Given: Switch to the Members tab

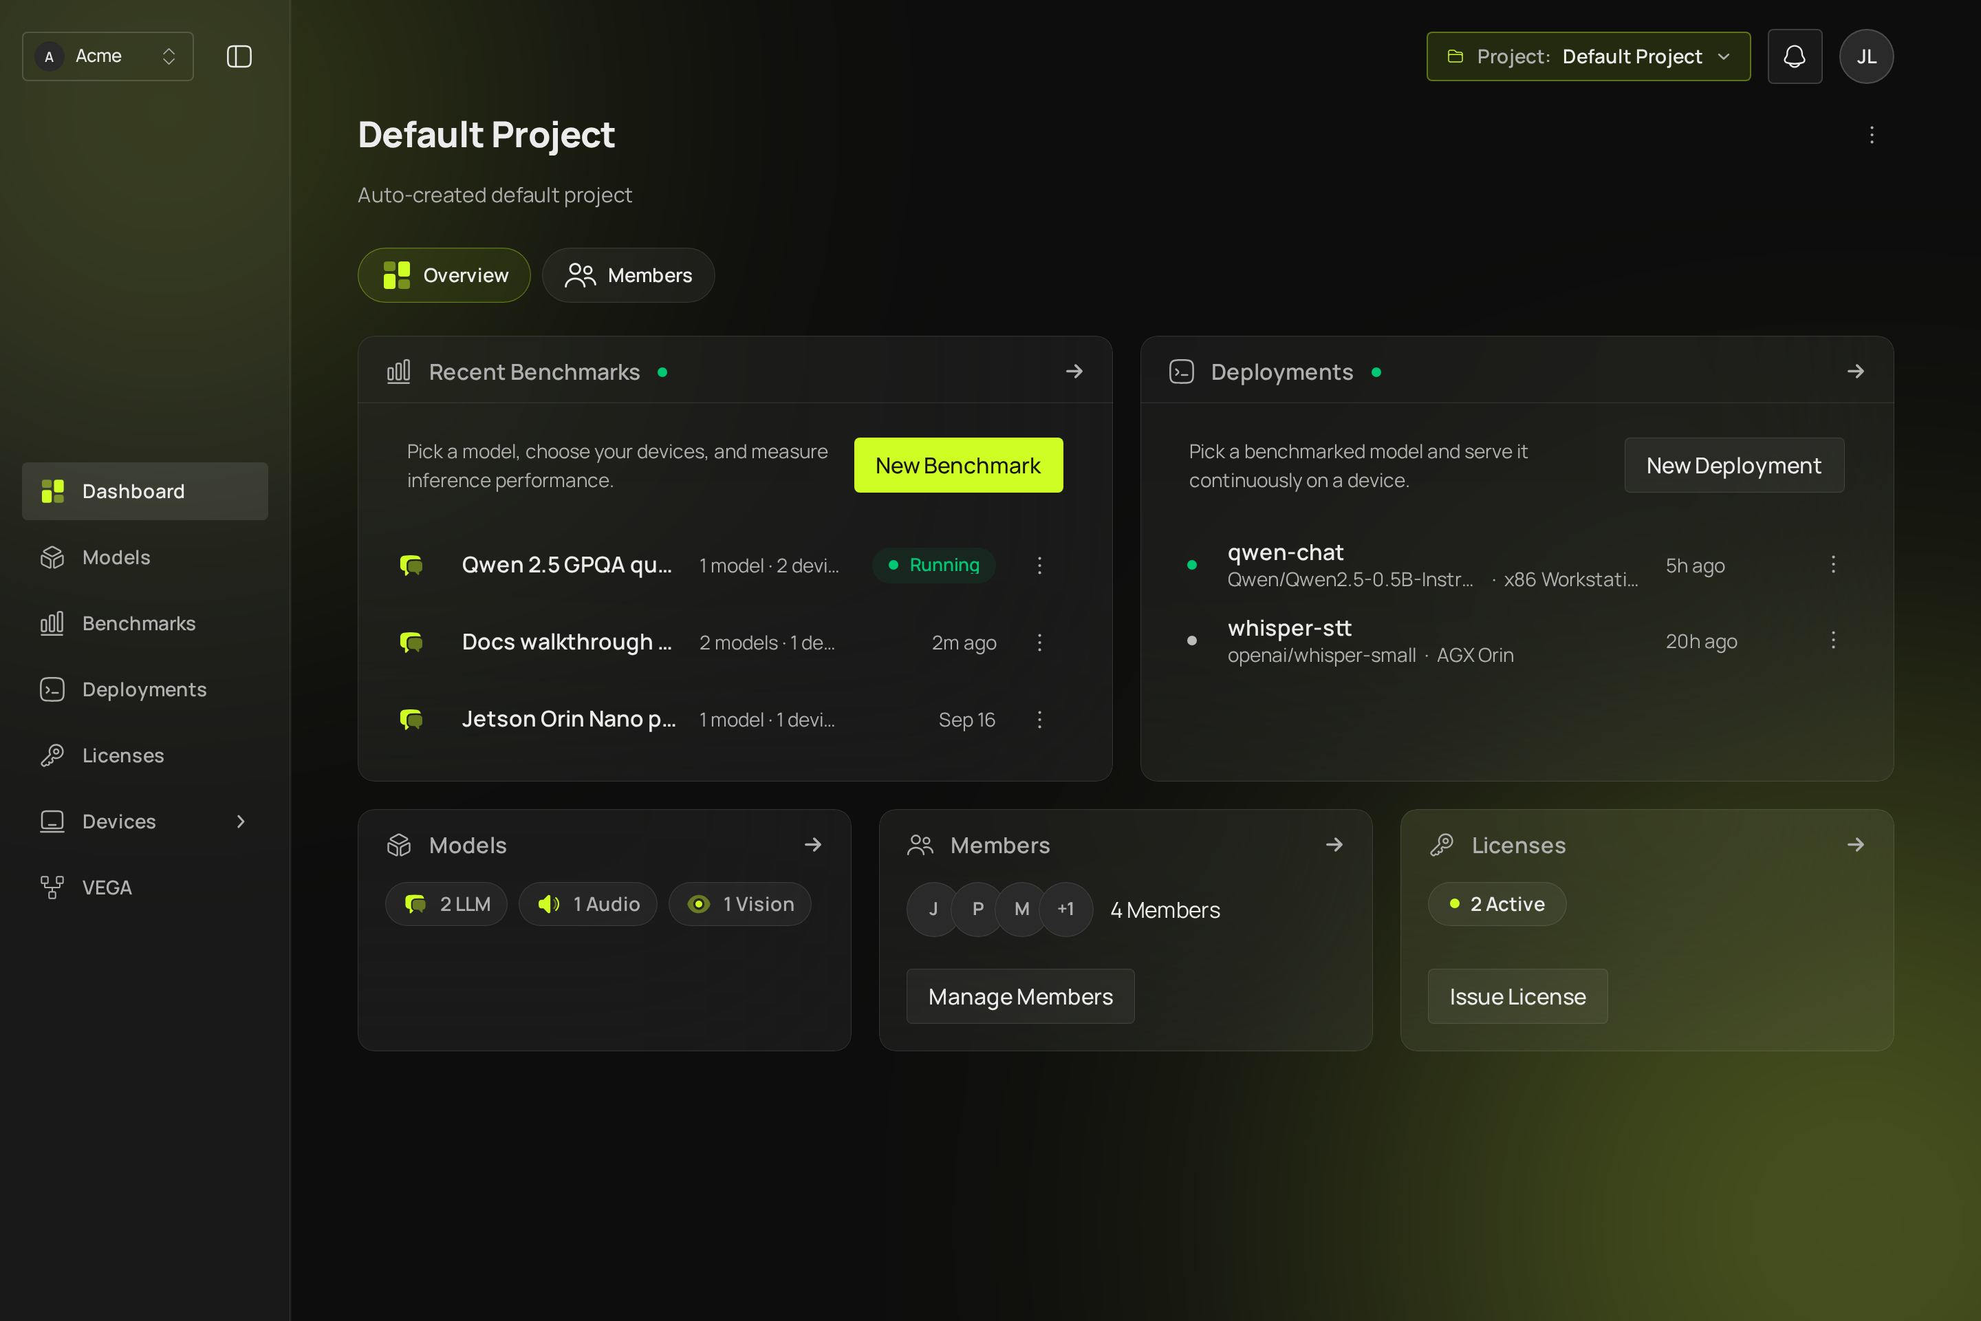Looking at the screenshot, I should pyautogui.click(x=628, y=275).
